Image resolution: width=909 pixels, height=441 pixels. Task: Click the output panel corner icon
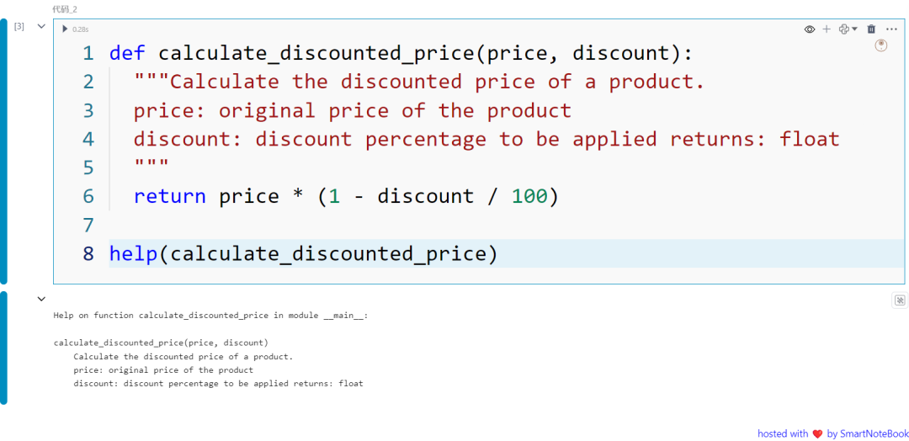[900, 300]
